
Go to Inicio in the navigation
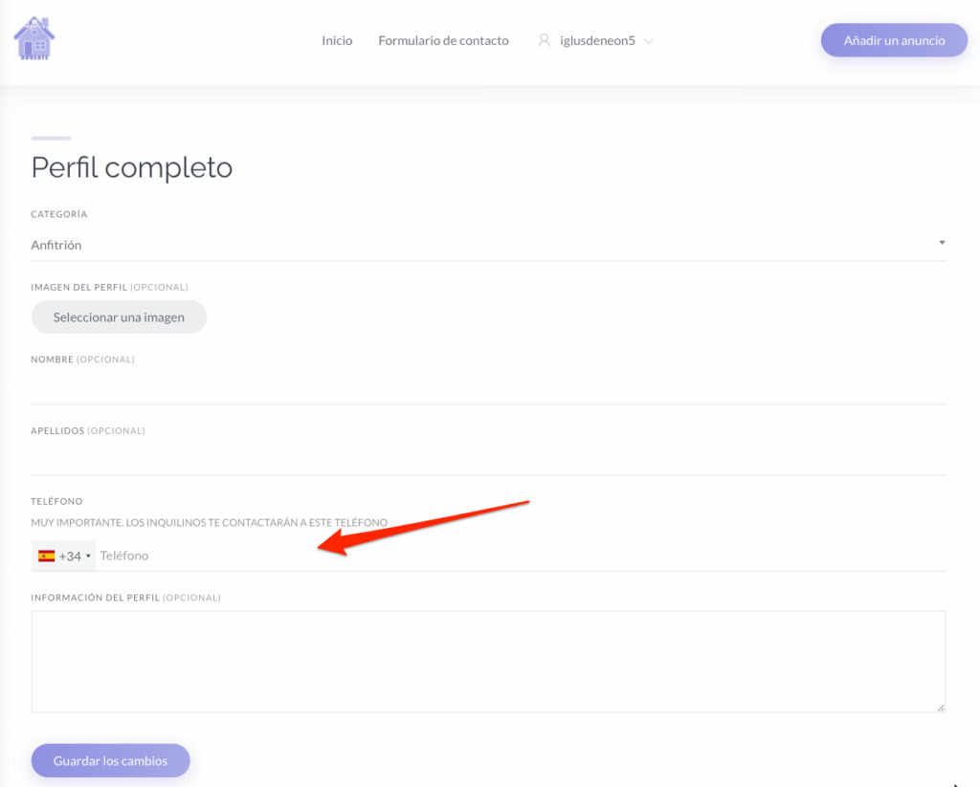click(337, 40)
